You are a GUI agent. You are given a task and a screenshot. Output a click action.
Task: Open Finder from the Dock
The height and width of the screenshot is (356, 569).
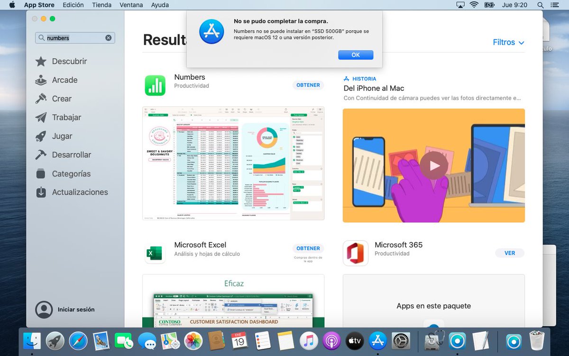(x=32, y=340)
